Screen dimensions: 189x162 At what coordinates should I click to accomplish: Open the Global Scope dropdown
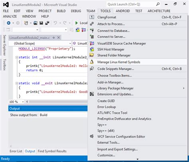40,43
